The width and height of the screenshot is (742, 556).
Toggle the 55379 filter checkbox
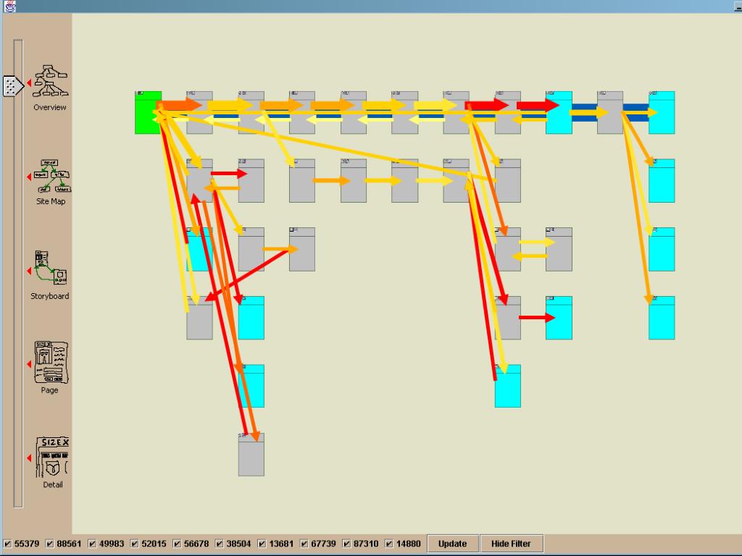pos(7,544)
